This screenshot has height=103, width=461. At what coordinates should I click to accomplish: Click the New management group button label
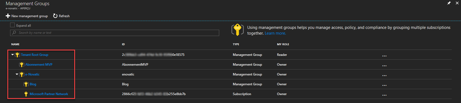(29, 16)
